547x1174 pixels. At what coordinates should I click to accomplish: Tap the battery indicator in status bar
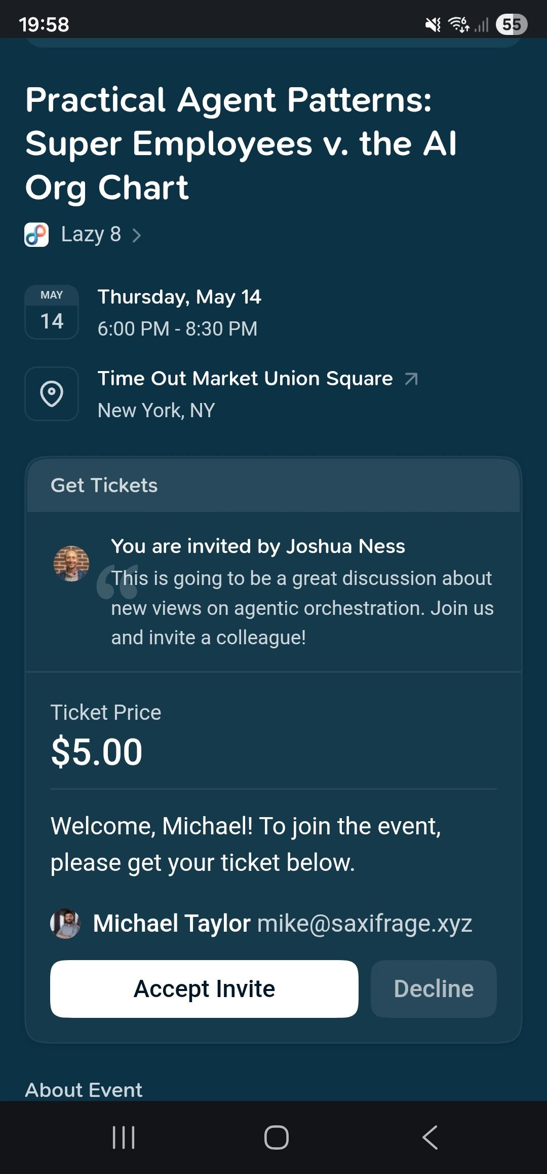(x=512, y=24)
